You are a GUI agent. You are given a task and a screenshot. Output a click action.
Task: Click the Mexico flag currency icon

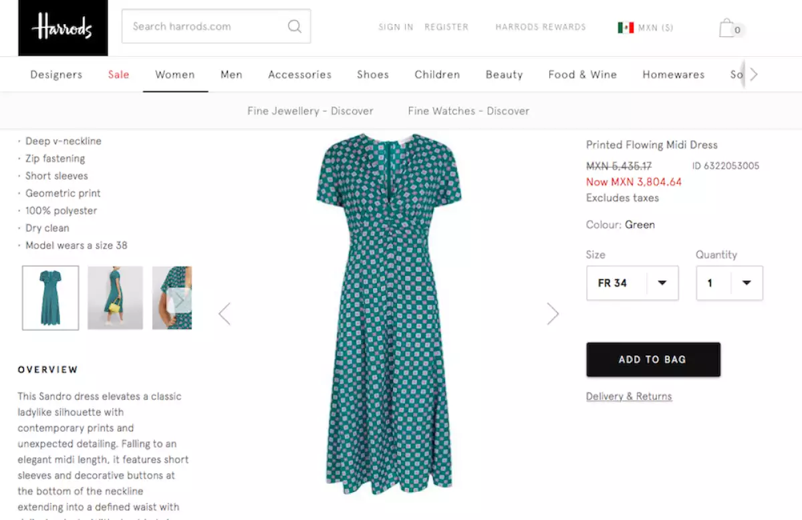[626, 27]
